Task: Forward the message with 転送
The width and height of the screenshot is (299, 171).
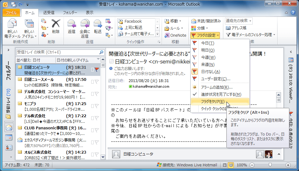Action: [97, 27]
